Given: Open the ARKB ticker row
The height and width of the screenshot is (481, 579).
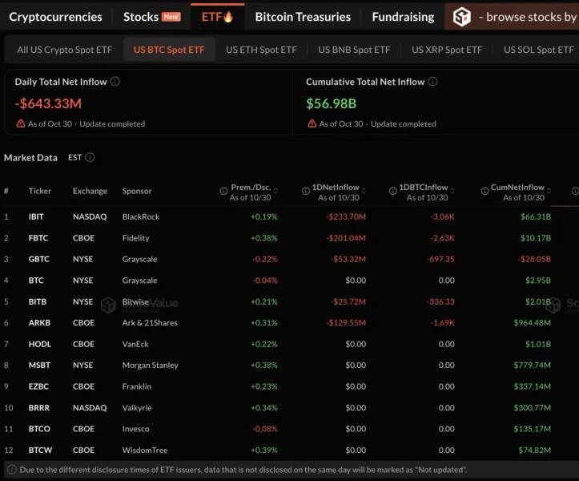Looking at the screenshot, I should 39,323.
